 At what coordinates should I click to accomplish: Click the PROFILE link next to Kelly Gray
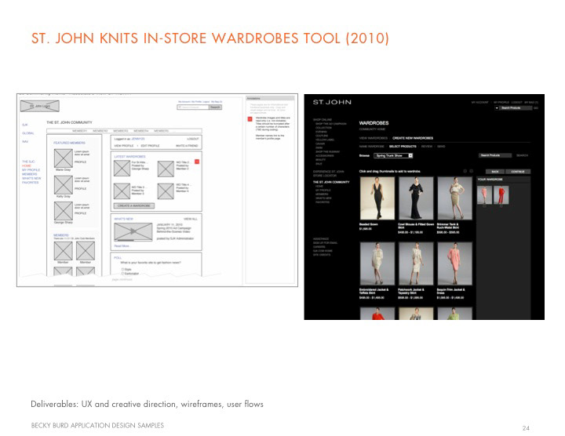click(80, 189)
